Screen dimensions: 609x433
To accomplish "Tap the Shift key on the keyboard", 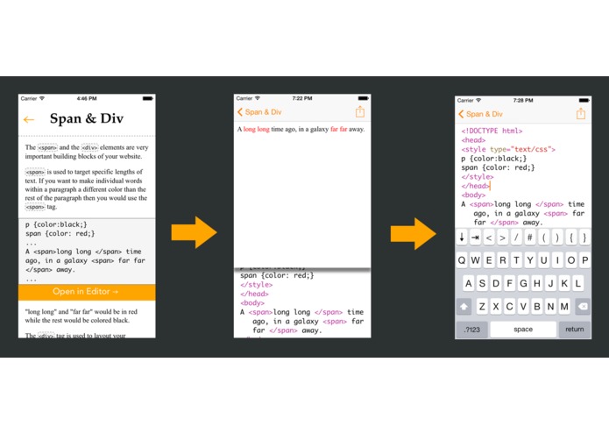I will click(464, 307).
